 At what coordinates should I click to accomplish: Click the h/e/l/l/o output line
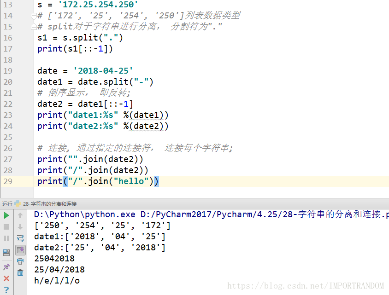click(x=57, y=281)
